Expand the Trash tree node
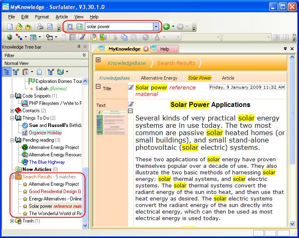The image size is (299, 238). 12,221
